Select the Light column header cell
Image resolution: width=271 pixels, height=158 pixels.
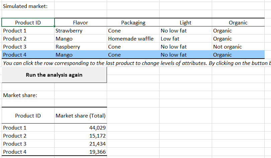point(185,23)
